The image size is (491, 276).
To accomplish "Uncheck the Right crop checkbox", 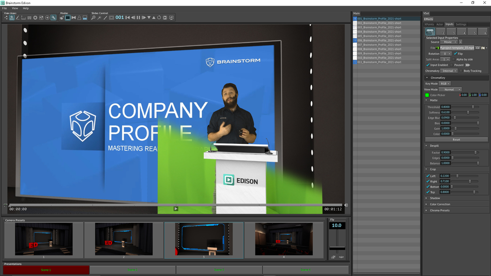I will (428, 181).
